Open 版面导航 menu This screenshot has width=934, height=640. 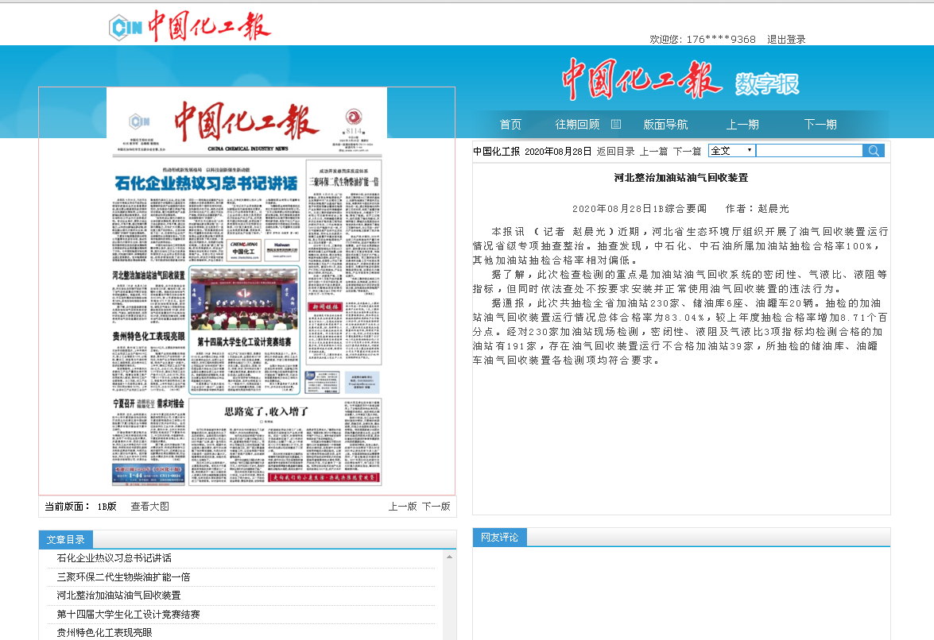click(665, 125)
